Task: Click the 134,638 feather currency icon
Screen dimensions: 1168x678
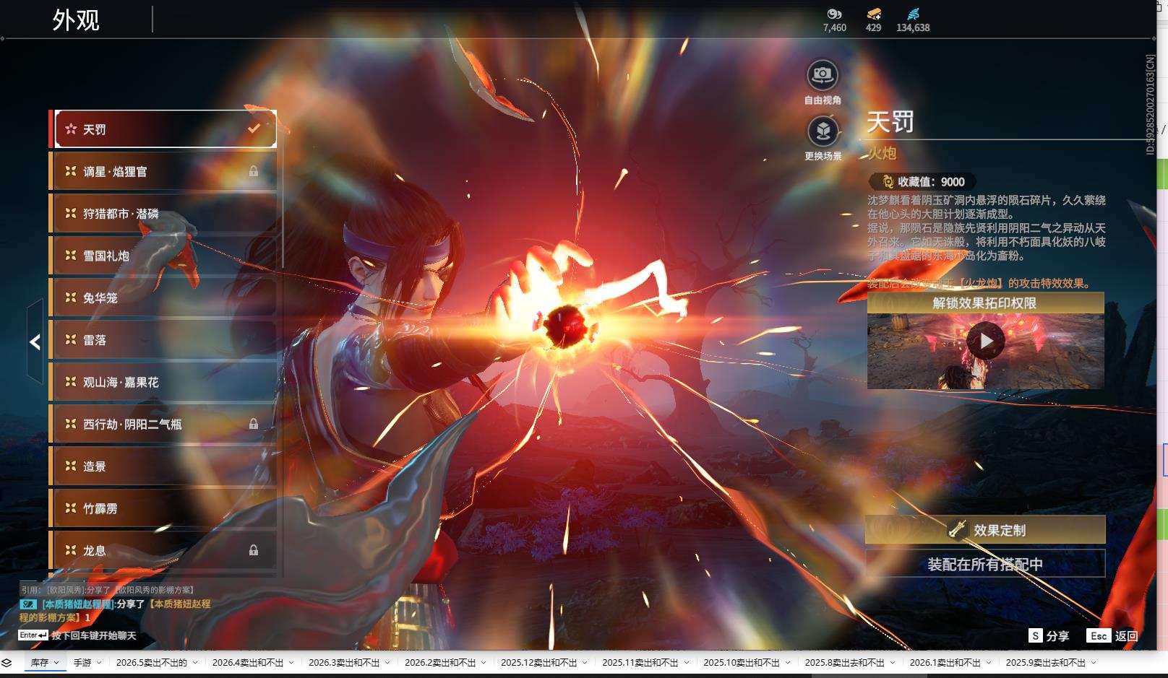Action: 913,14
